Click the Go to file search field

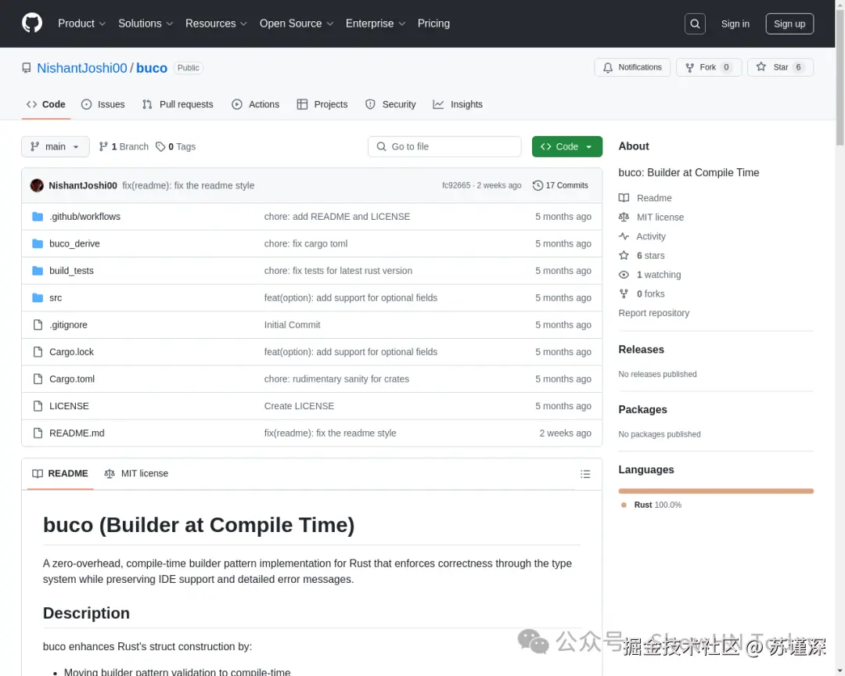(444, 146)
